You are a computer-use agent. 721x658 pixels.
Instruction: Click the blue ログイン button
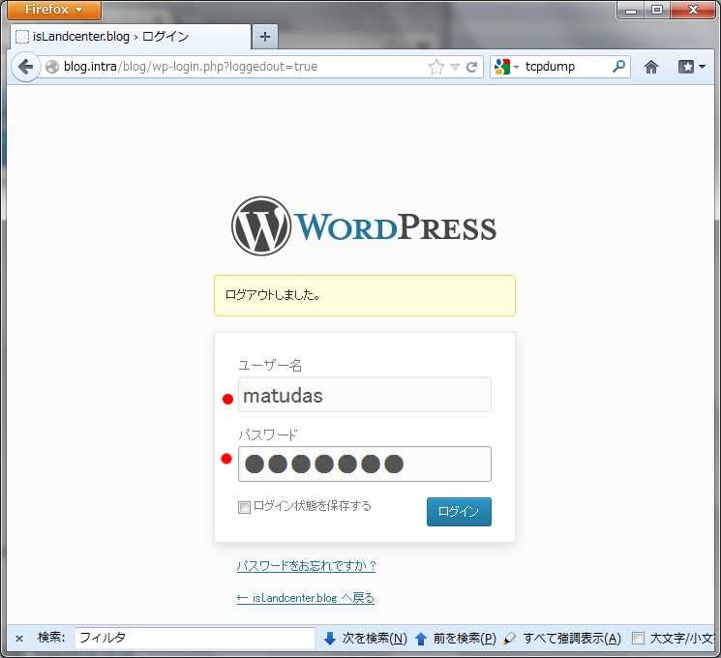click(459, 512)
